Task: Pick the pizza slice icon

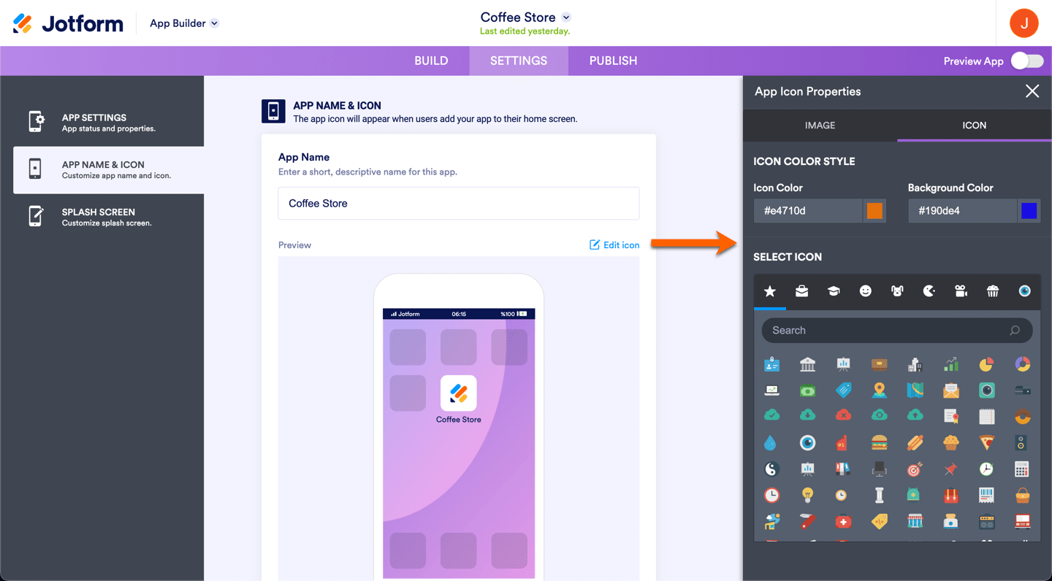Action: tap(986, 442)
